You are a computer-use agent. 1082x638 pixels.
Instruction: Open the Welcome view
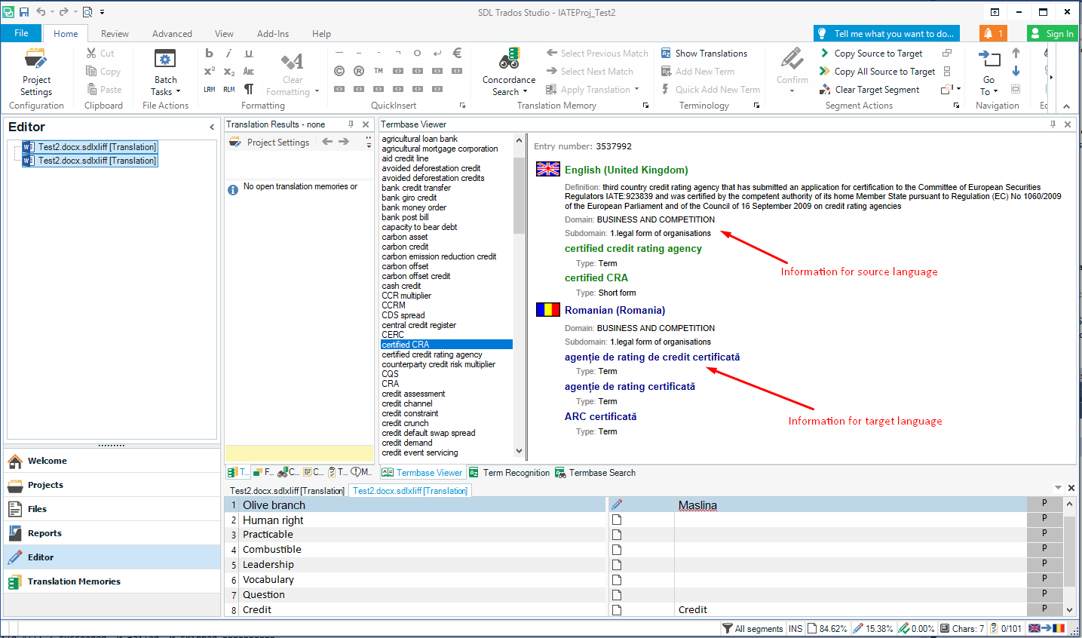112,461
